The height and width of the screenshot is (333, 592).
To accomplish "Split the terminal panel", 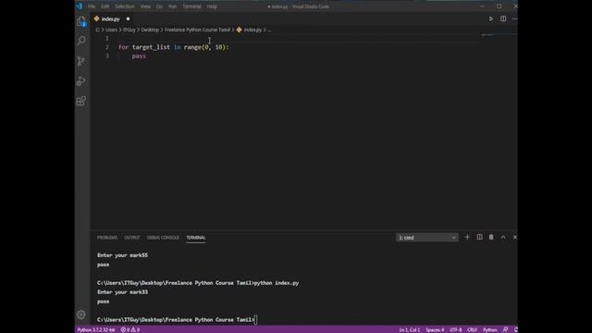I will click(479, 238).
